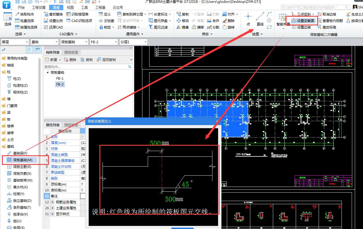The width and height of the screenshot is (363, 229).
Task: Open the 分层1 layer dropdown
Action: point(133,42)
